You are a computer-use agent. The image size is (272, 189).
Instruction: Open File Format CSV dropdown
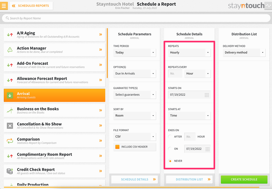[x=135, y=137]
